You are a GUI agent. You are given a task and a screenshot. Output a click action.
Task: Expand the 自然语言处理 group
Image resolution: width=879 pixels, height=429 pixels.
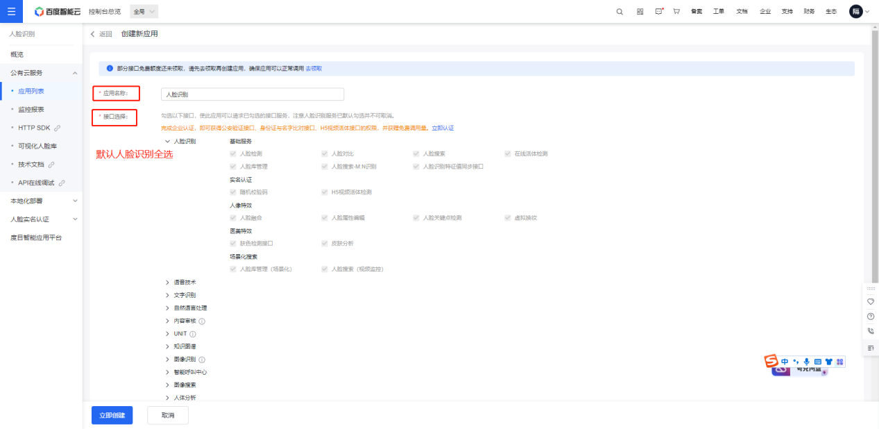click(167, 308)
